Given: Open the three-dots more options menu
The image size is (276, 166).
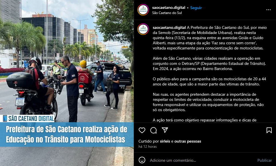Looking at the screenshot, I should [269, 10].
